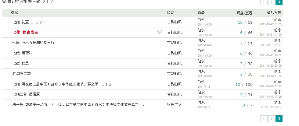Image resolution: width=299 pixels, height=126 pixels.
Task: Go to previous page using top arrow
Action: pos(264,2)
